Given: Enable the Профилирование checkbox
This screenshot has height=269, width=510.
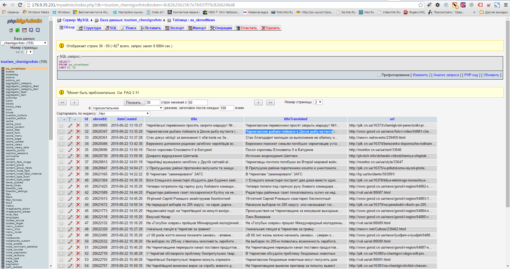Looking at the screenshot, I should (379, 75).
